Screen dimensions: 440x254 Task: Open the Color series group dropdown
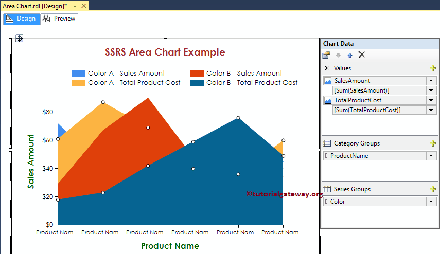pos(431,202)
